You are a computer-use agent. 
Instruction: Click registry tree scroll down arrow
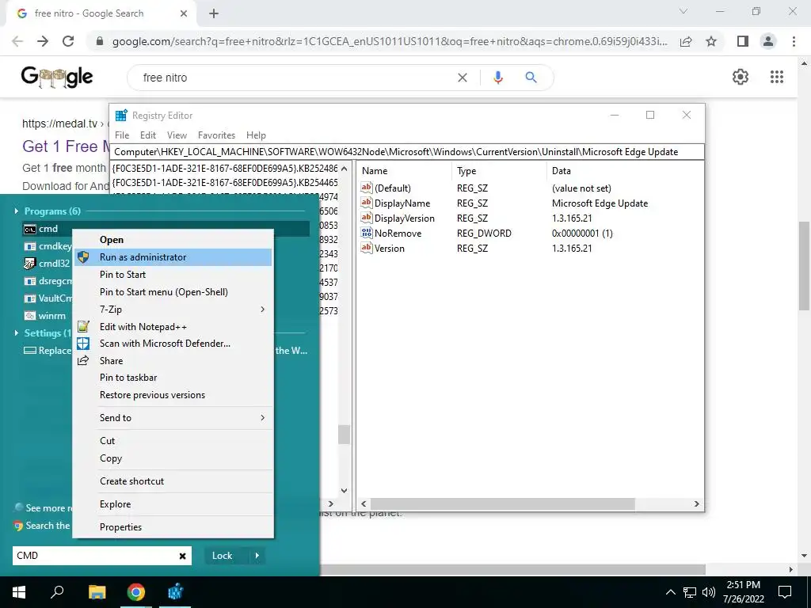344,490
